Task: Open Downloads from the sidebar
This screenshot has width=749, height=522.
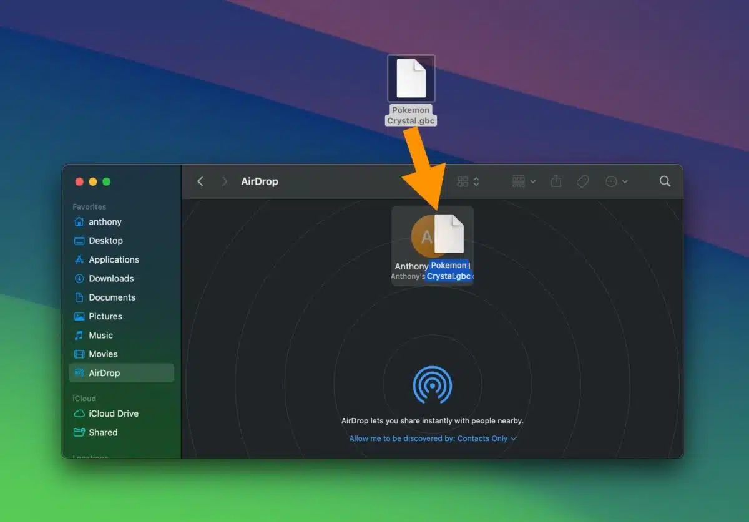Action: click(122, 278)
